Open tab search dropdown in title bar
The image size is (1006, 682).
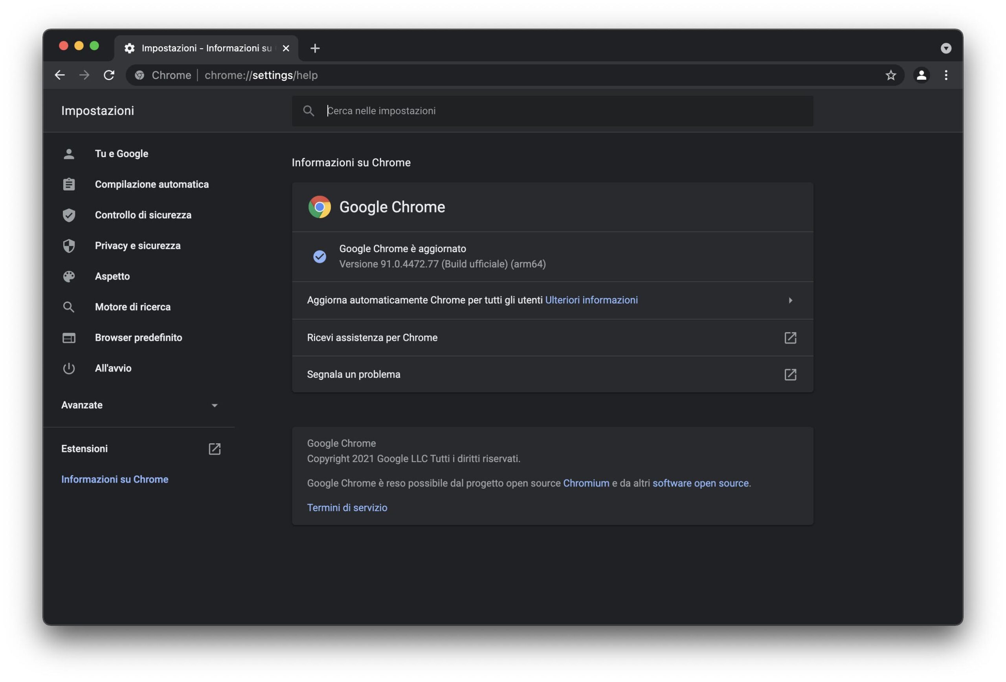pyautogui.click(x=946, y=48)
